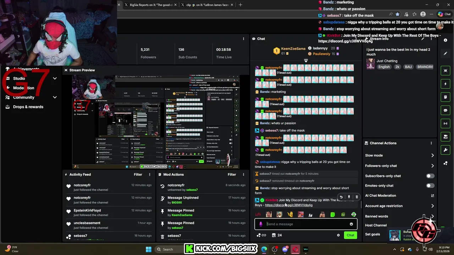Image resolution: width=454 pixels, height=255 pixels.
Task: Click the undo icon on KickBot message
Action: pos(341,197)
